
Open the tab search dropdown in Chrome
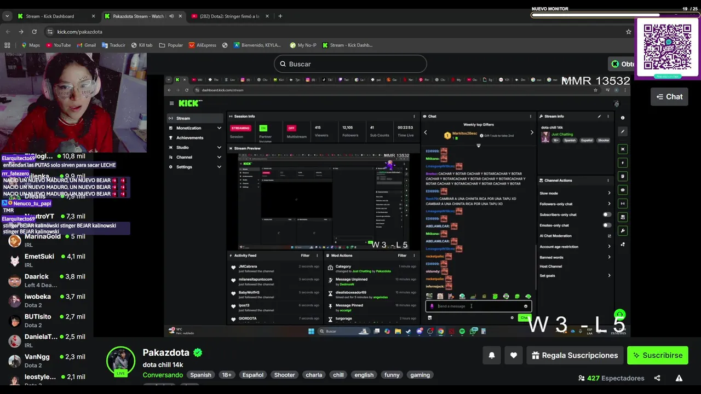tap(7, 16)
